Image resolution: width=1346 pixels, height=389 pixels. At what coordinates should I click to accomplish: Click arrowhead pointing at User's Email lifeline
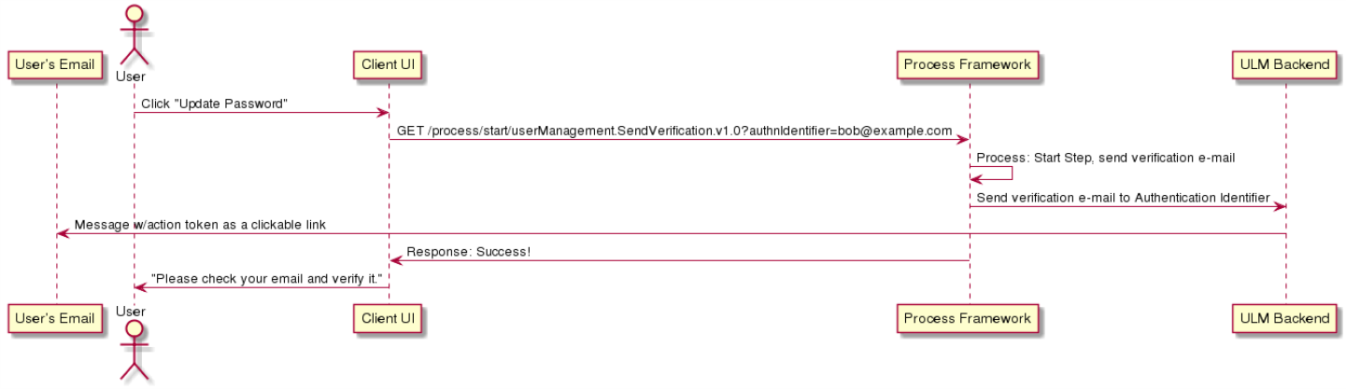click(x=63, y=233)
